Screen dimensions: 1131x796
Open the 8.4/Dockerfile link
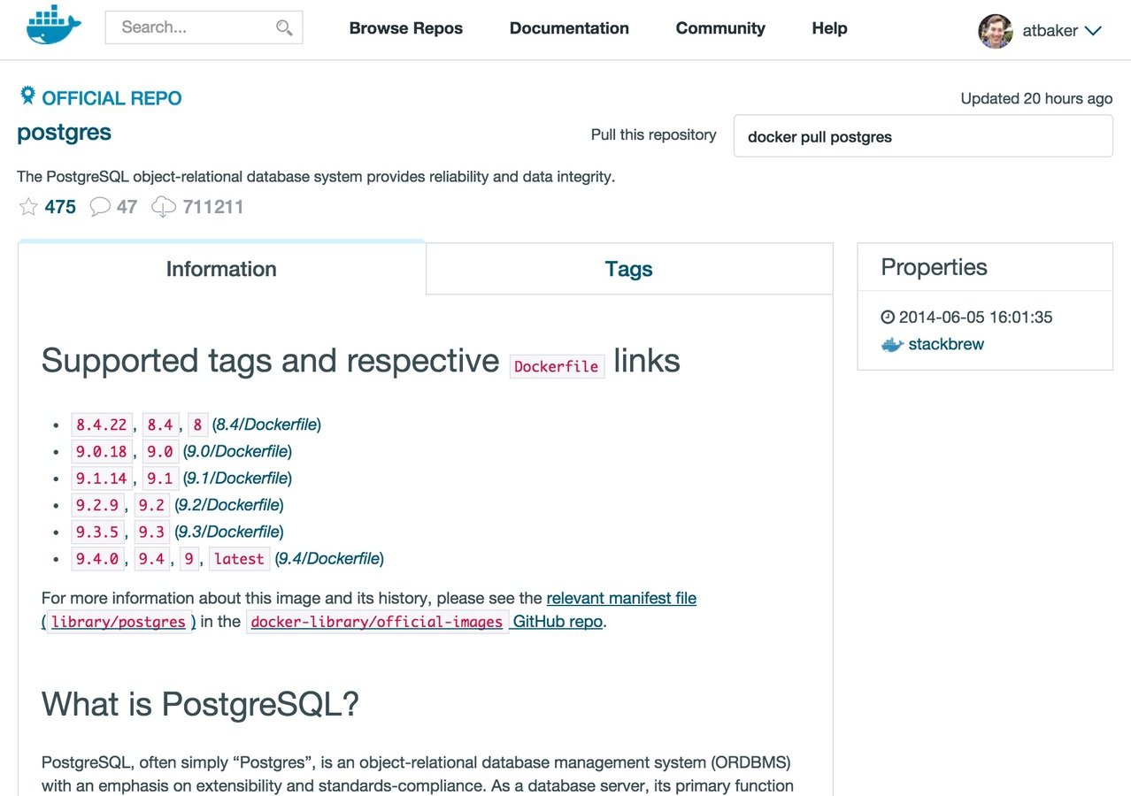click(x=266, y=425)
